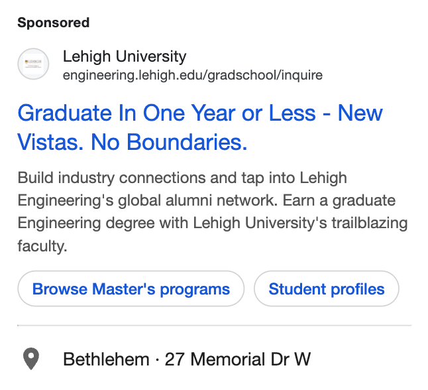Click the "27 Memorial Dr W" address
The image size is (428, 390).
pyautogui.click(x=238, y=360)
